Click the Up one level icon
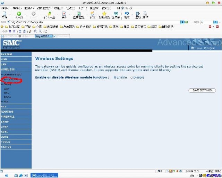 [49, 14]
